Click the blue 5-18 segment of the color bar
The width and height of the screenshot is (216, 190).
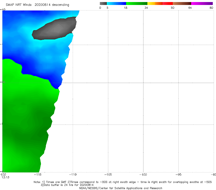tap(116, 4)
